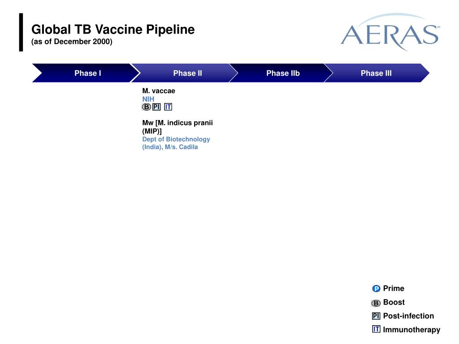Click the Post-infection PI legend icon
The image size is (459, 344).
(x=376, y=316)
